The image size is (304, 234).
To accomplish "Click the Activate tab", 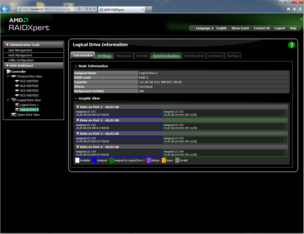I will (x=215, y=56).
